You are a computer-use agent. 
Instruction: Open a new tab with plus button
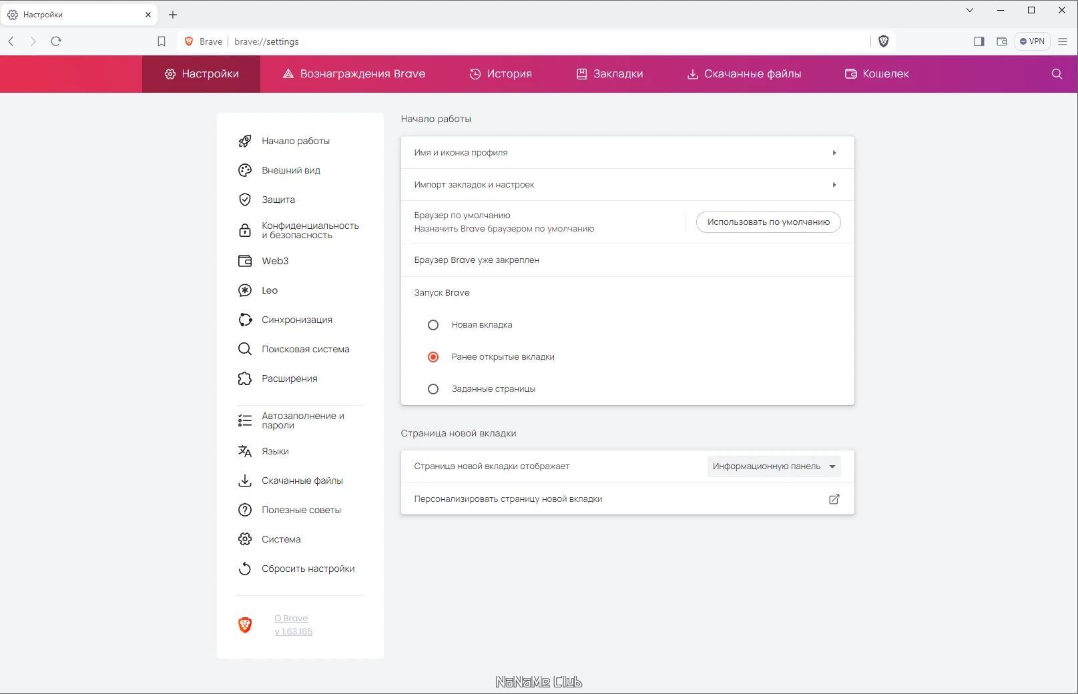[173, 14]
